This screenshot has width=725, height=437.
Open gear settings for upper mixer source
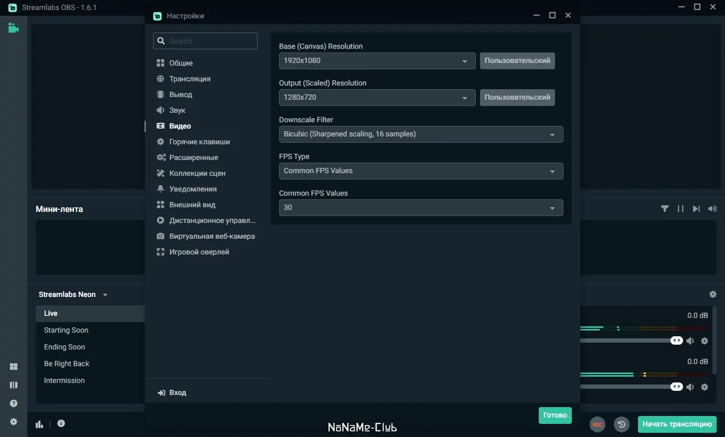[x=705, y=341]
